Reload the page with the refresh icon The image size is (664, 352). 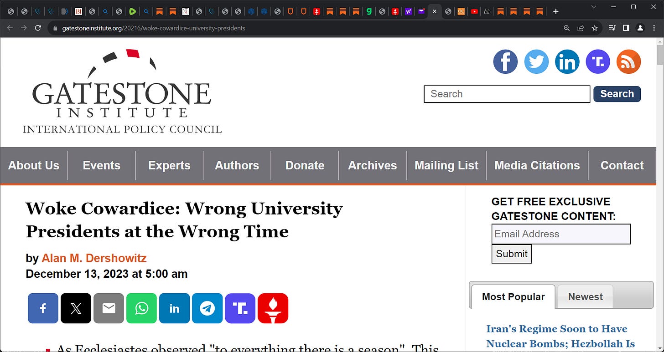[38, 28]
